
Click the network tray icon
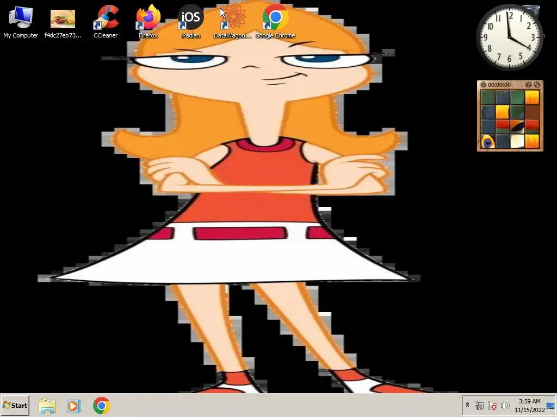[479, 405]
